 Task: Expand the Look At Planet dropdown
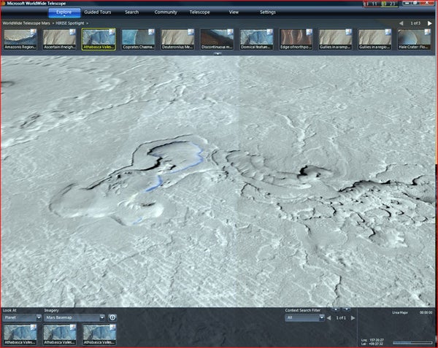click(x=20, y=317)
